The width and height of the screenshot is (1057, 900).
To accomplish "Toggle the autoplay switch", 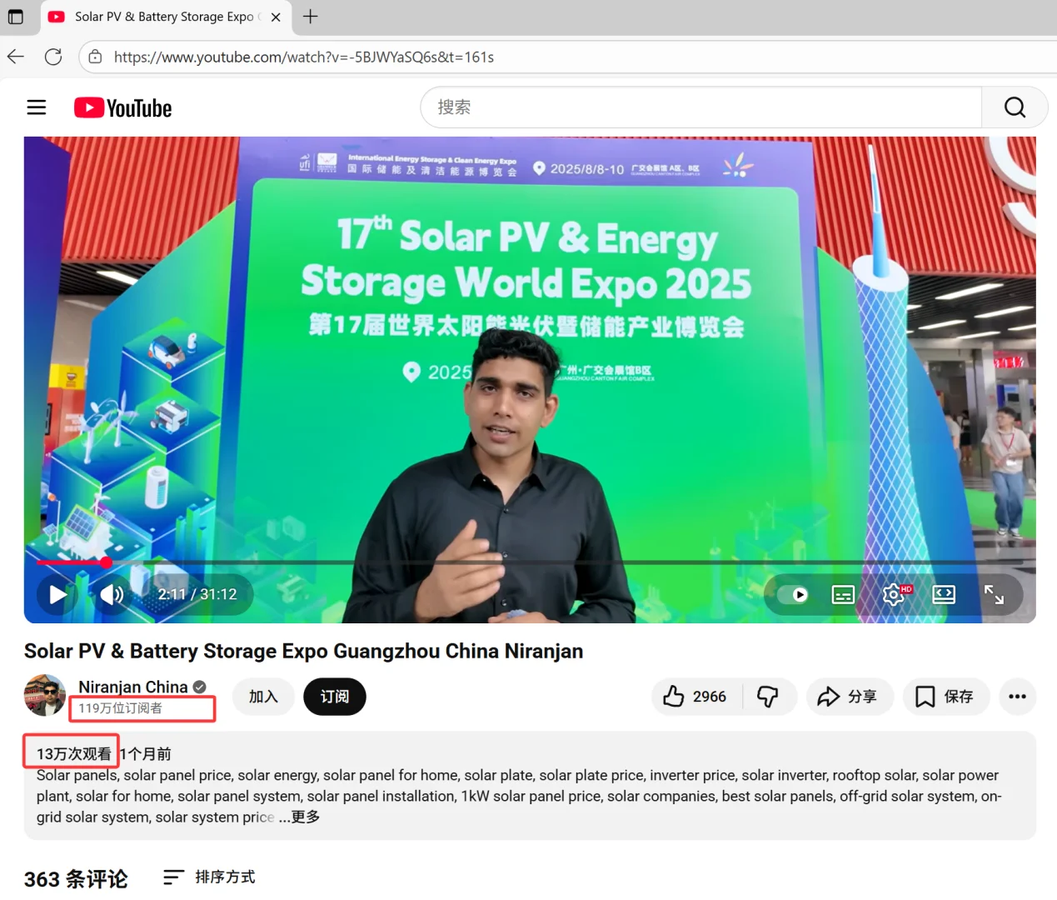I will pos(792,594).
